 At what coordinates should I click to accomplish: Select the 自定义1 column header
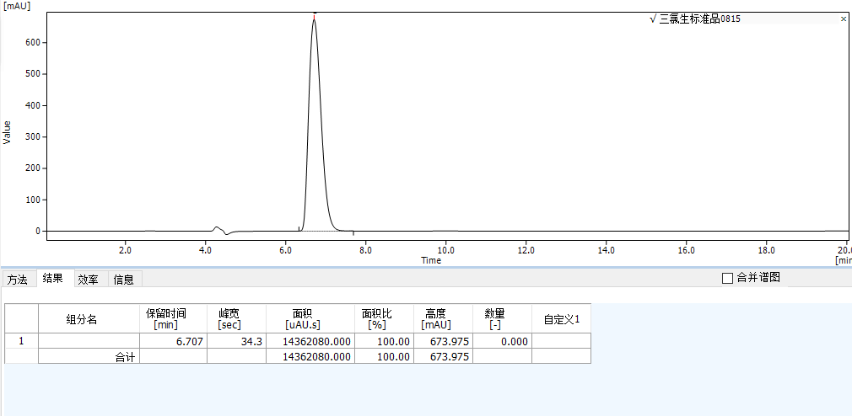(x=561, y=318)
